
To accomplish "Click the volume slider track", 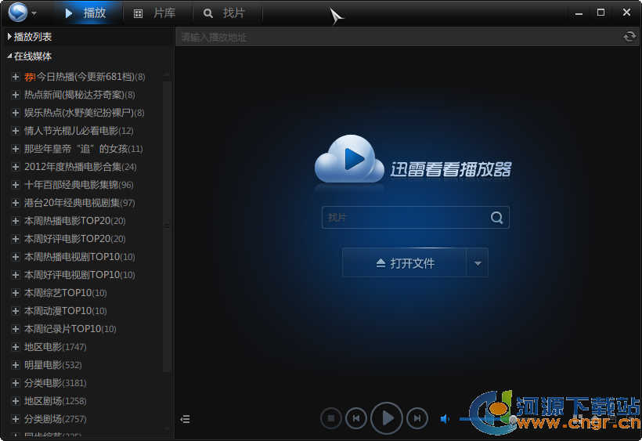I will (x=466, y=419).
